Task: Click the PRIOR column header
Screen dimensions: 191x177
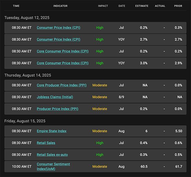Action: (x=178, y=6)
